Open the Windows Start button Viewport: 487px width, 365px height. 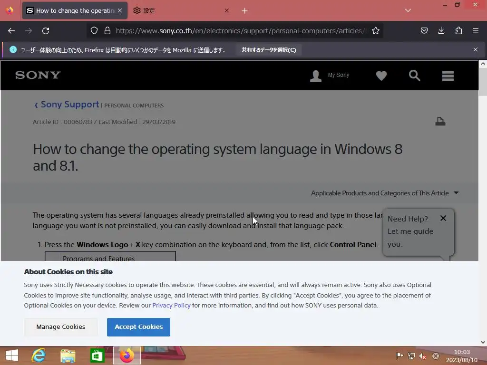click(12, 355)
